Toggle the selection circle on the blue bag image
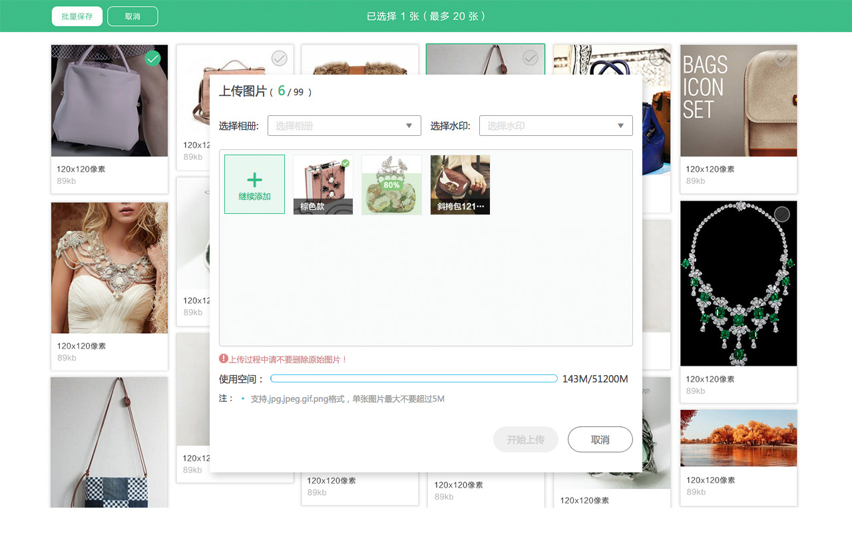Screen dimensions: 852x533 click(657, 58)
